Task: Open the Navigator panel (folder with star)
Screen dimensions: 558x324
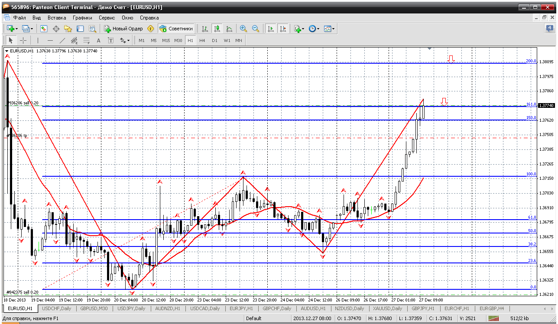Action: coord(68,29)
